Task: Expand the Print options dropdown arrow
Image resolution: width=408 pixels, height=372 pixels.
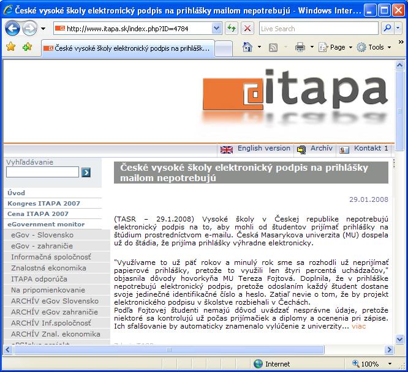Action: pos(312,47)
